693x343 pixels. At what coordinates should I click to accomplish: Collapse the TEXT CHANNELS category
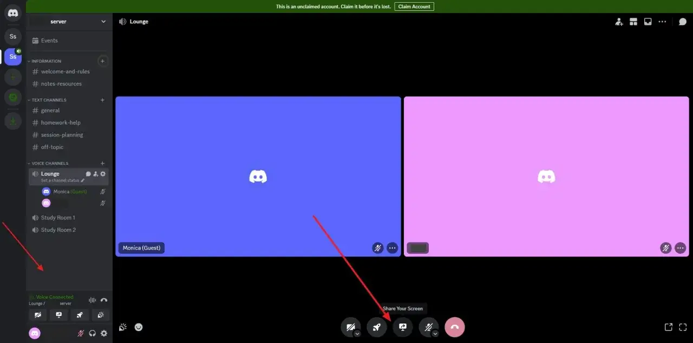pos(47,100)
